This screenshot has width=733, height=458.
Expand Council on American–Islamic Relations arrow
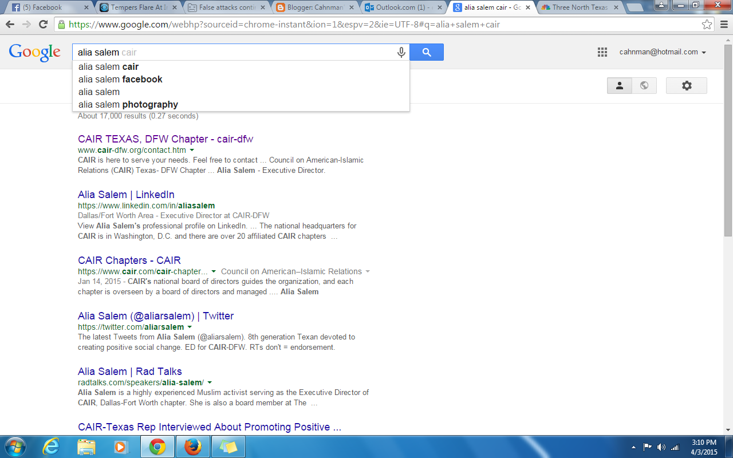[x=368, y=271]
